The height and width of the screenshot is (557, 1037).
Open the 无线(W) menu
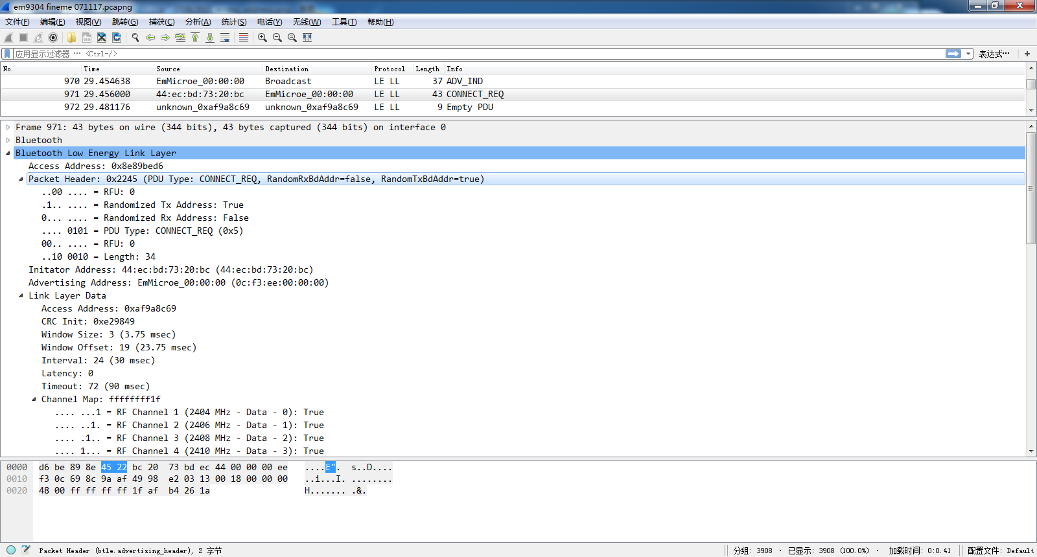tap(307, 22)
